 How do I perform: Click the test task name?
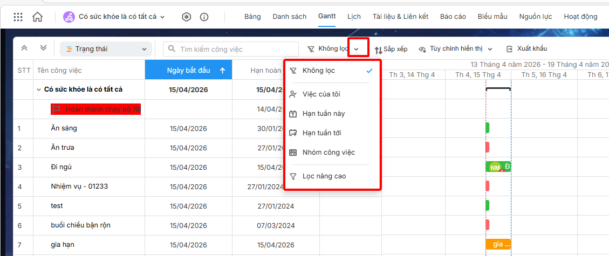(x=57, y=206)
